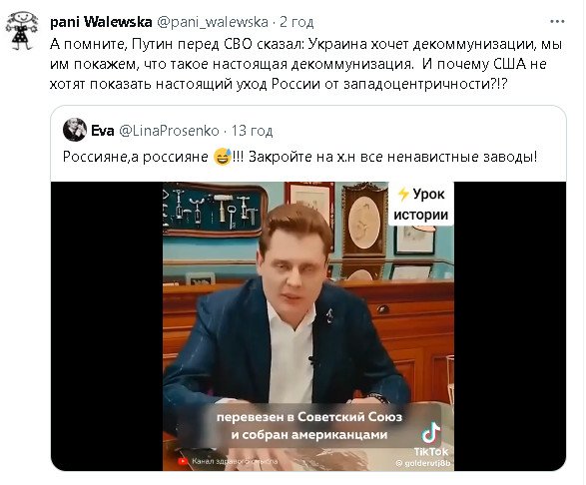Click Eva's small profile avatar
The height and width of the screenshot is (485, 586).
click(75, 130)
